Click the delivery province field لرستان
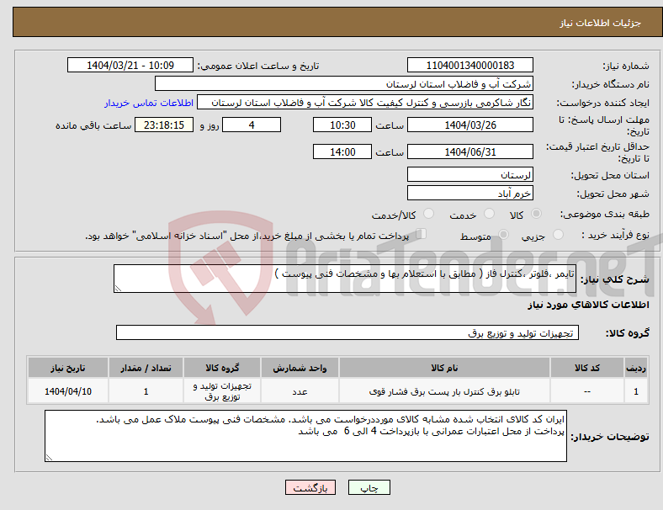Image resolution: width=663 pixels, height=510 pixels. point(469,175)
